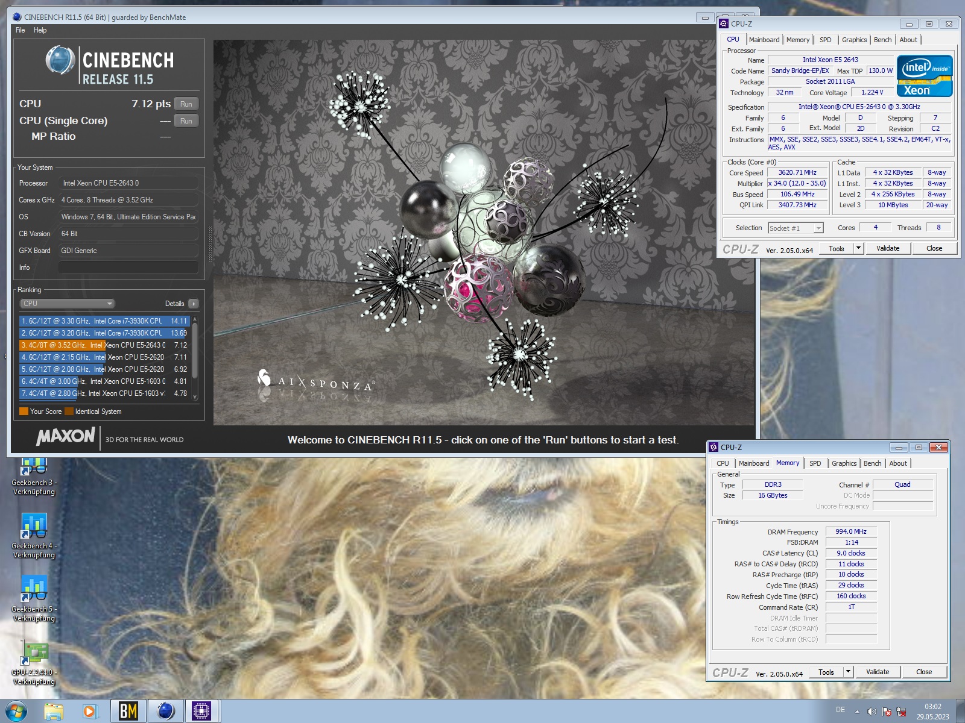Click the Processor field in Your System
The width and height of the screenshot is (965, 723).
[128, 183]
